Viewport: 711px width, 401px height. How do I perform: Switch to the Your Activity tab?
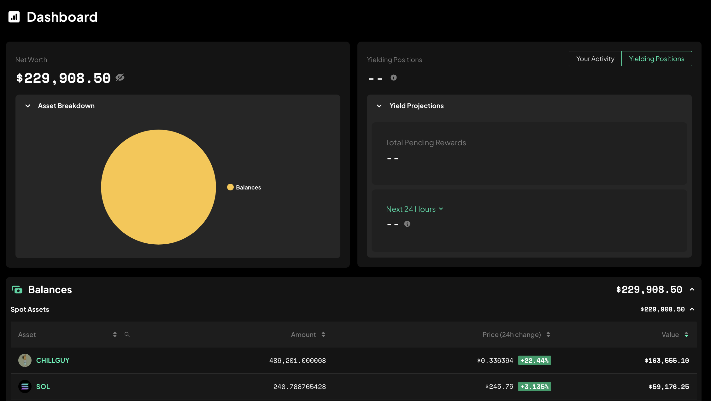pos(595,59)
